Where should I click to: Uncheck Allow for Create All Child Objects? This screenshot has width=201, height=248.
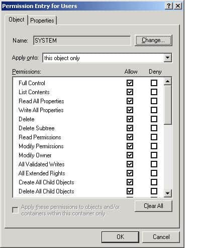click(x=130, y=182)
